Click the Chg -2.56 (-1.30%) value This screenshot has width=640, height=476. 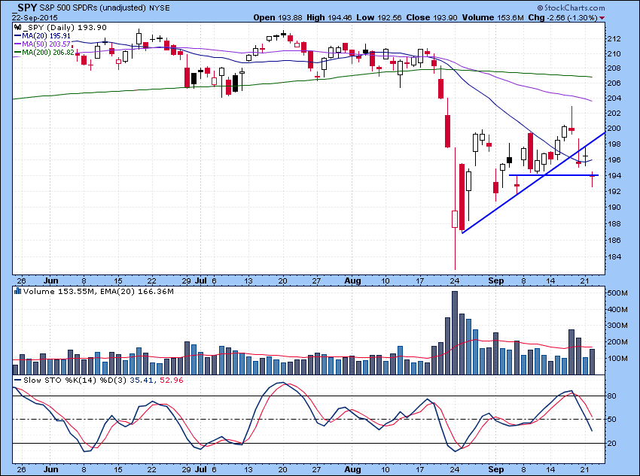562,17
